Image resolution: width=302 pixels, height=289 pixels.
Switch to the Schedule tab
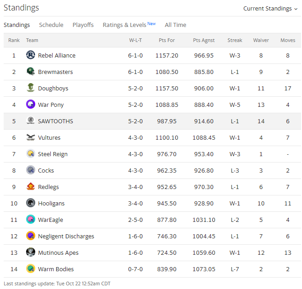point(51,25)
